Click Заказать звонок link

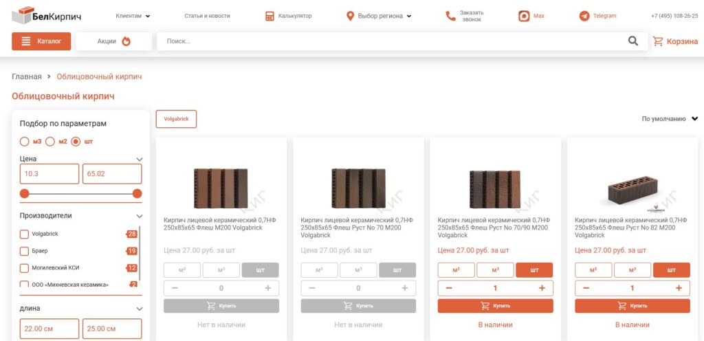pos(472,16)
